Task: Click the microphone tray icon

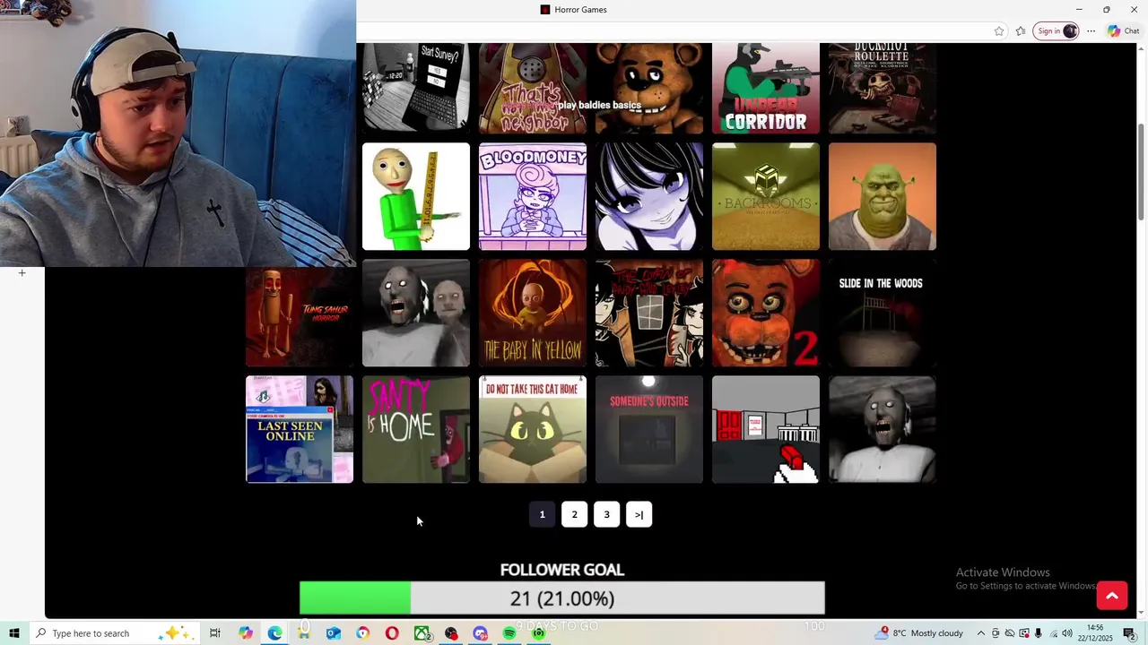Action: (1039, 633)
